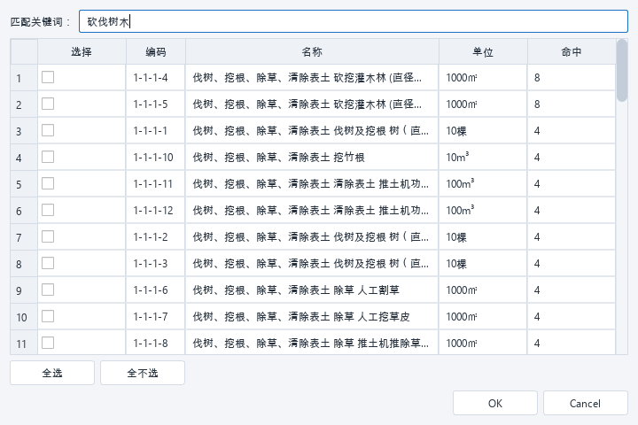The height and width of the screenshot is (425, 638).
Task: Confirm with the OK button
Action: (495, 403)
